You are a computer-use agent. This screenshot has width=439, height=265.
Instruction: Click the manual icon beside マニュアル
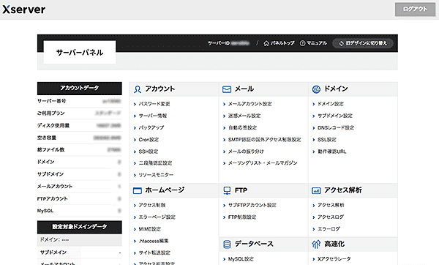click(302, 43)
